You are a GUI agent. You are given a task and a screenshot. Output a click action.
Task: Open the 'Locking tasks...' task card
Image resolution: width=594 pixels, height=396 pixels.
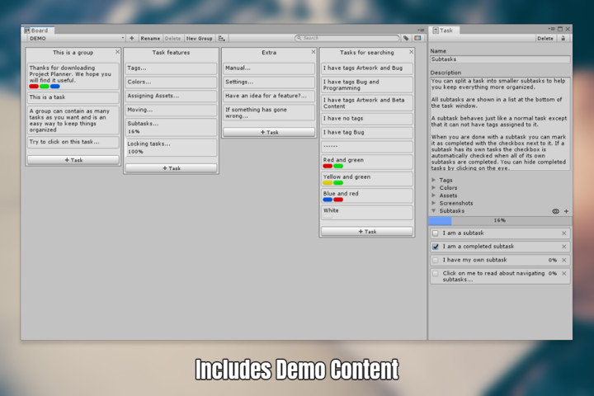(x=172, y=148)
